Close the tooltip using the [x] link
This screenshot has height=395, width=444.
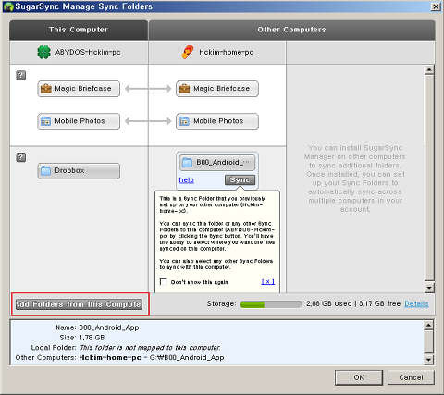click(x=267, y=281)
